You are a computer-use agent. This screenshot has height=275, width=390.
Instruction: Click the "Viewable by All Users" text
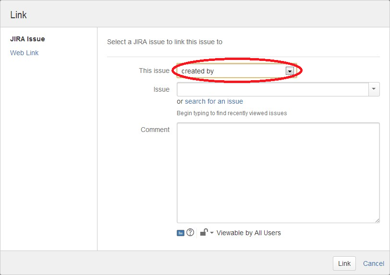pyautogui.click(x=248, y=233)
